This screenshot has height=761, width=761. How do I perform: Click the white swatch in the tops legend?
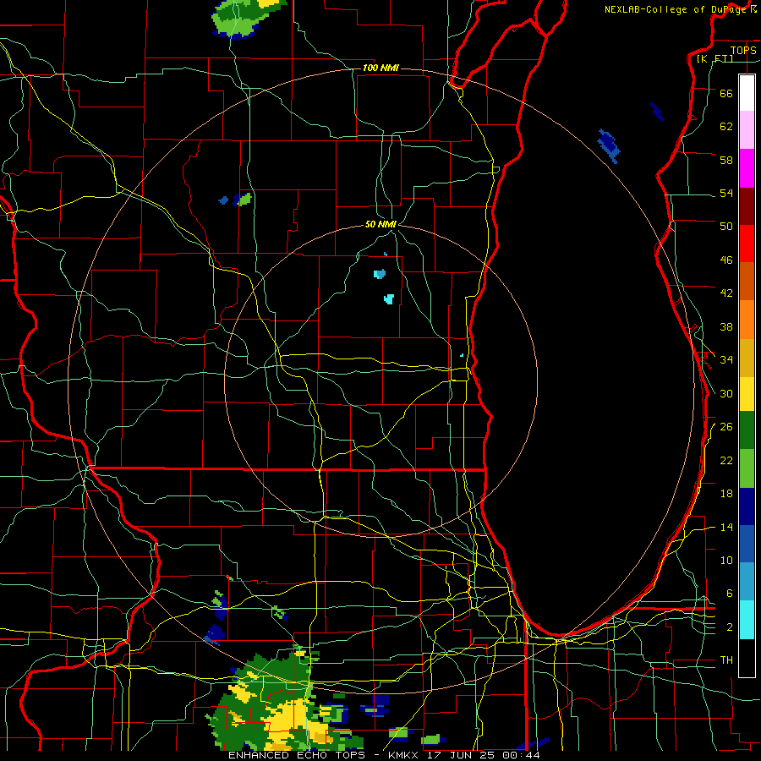(x=747, y=93)
